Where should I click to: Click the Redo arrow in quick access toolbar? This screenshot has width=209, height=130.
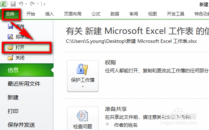coord(32,4)
